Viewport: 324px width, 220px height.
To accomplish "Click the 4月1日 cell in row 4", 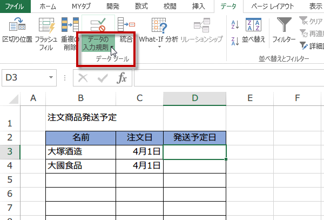I will click(139, 166).
